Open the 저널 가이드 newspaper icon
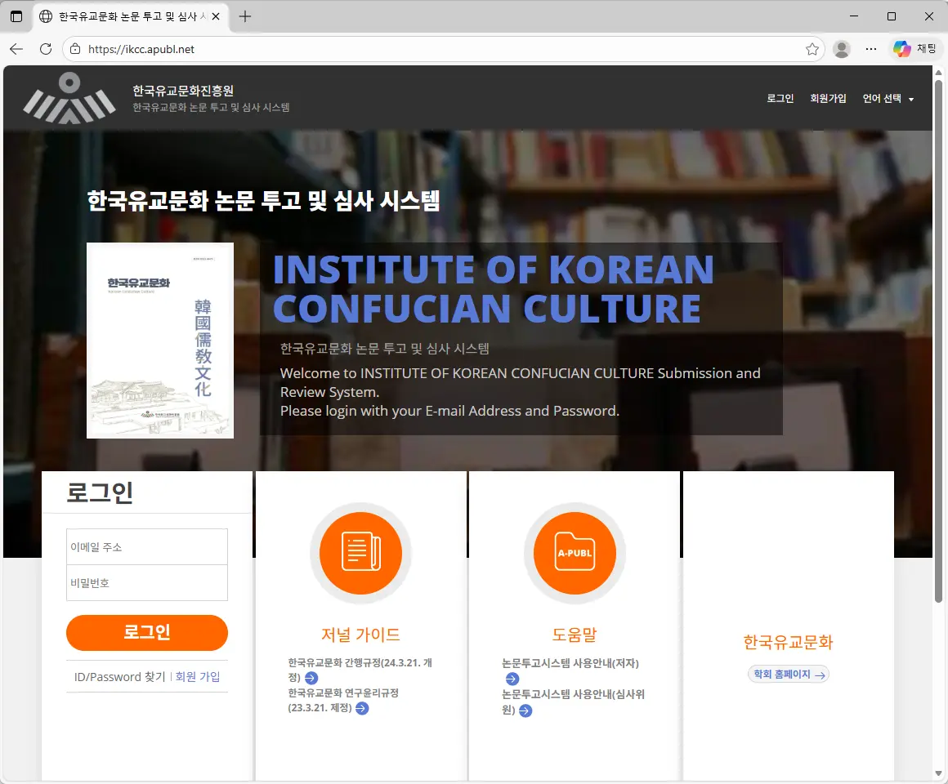This screenshot has height=784, width=948. (360, 553)
